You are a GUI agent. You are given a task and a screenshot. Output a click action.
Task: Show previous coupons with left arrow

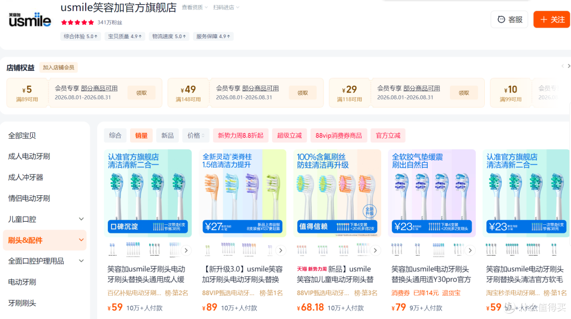563,66
